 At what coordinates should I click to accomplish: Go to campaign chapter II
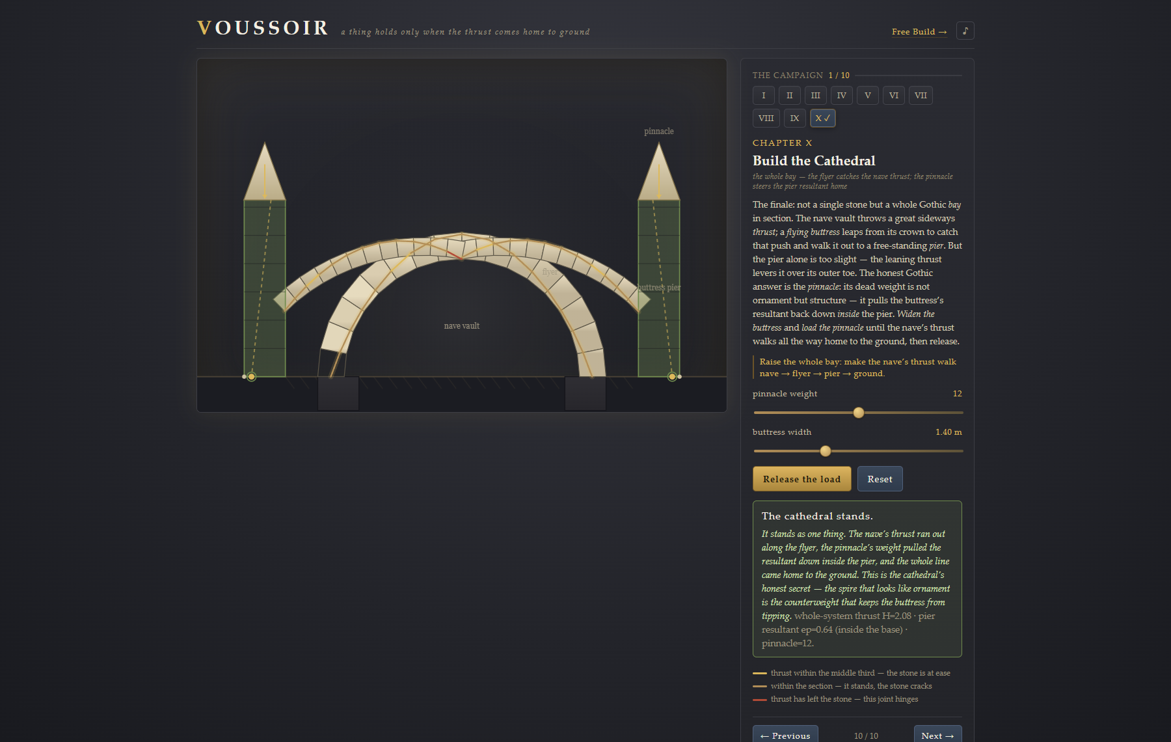(790, 95)
